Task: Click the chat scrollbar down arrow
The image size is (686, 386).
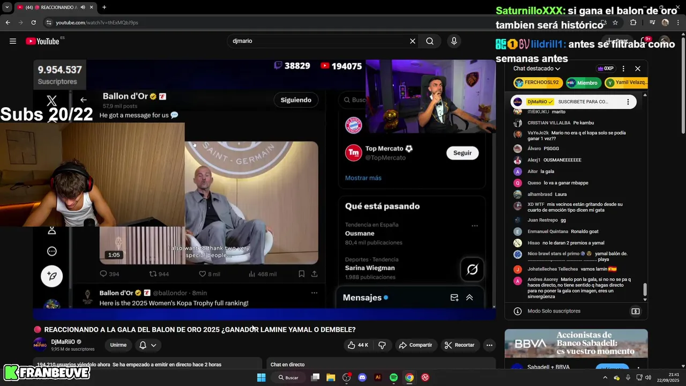Action: (645, 299)
